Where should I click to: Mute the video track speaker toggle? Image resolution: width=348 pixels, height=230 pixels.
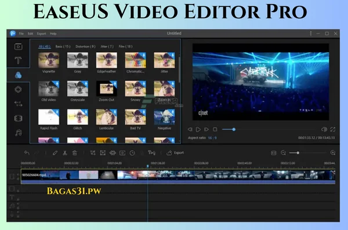click(x=18, y=174)
